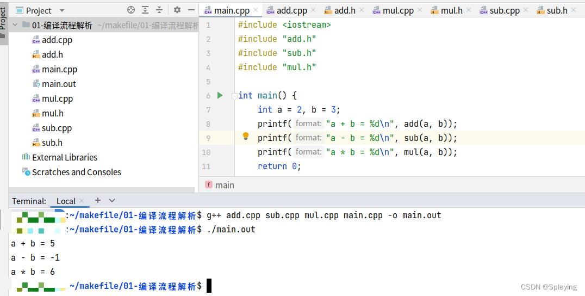Select mul.h in the project tree
585x296 pixels.
[x=48, y=114]
